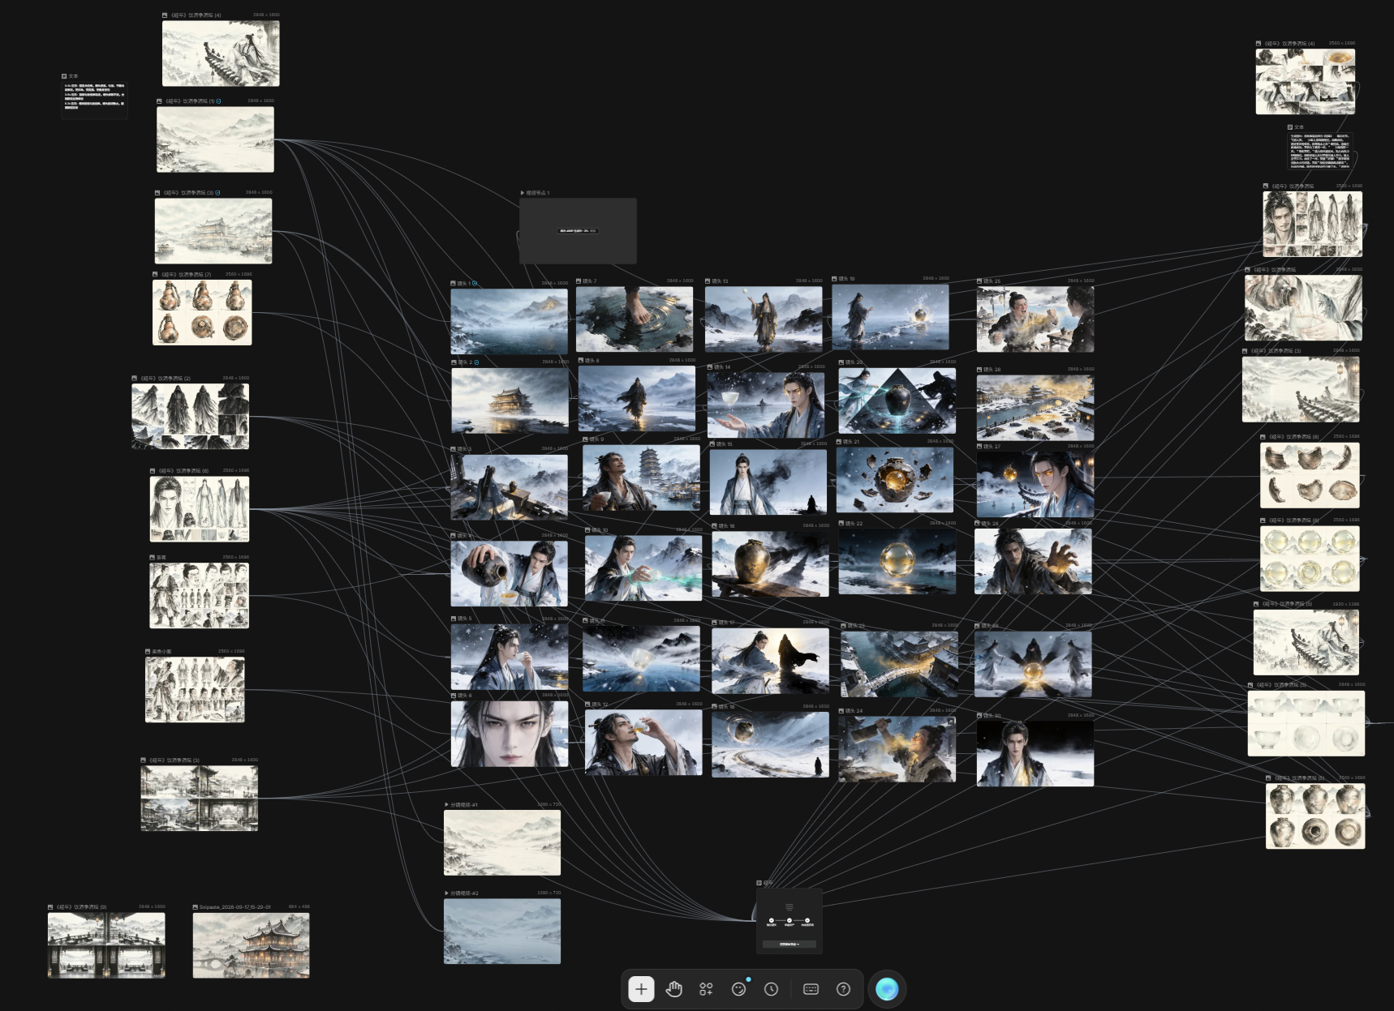
Task: Click the 镜头 25 label text
Action: (x=992, y=281)
